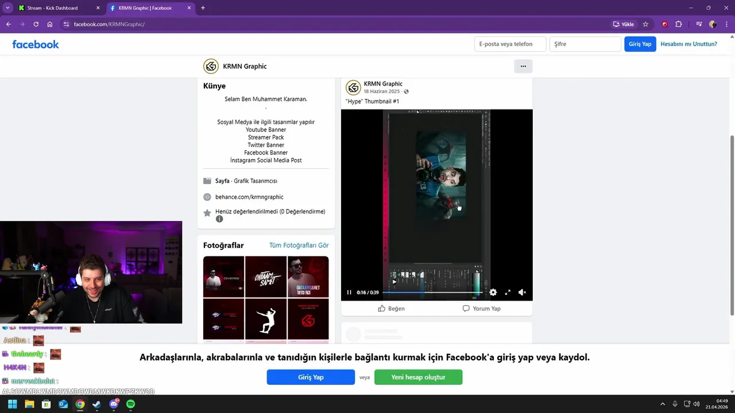Screen dimensions: 735x413
Task: Open Hesabını mı Unuttun link
Action: coord(688,44)
